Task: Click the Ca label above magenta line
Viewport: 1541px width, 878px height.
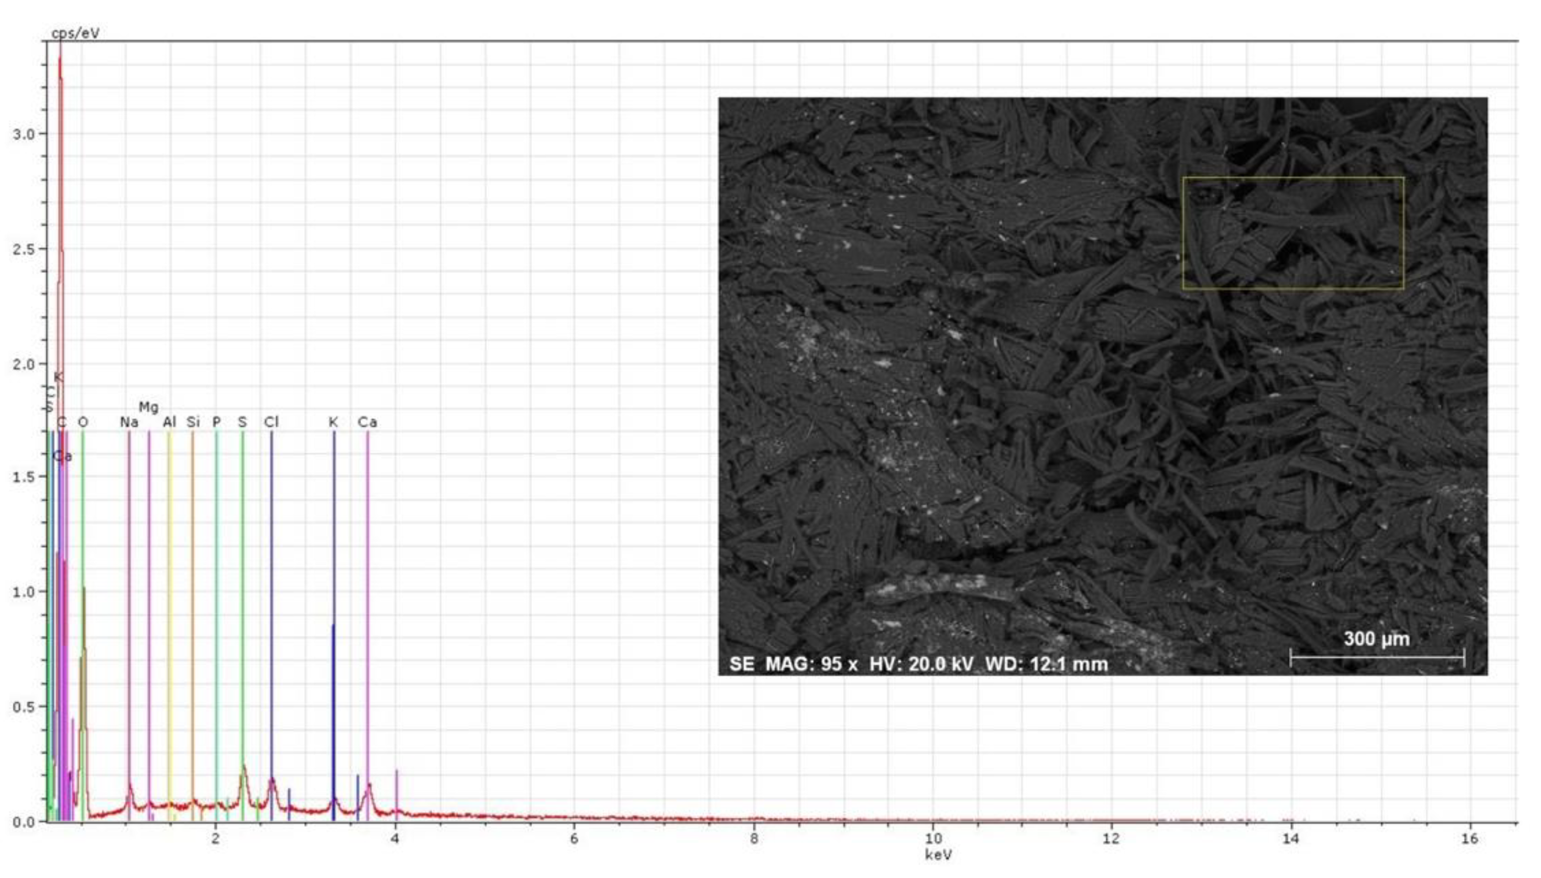Action: click(x=367, y=422)
